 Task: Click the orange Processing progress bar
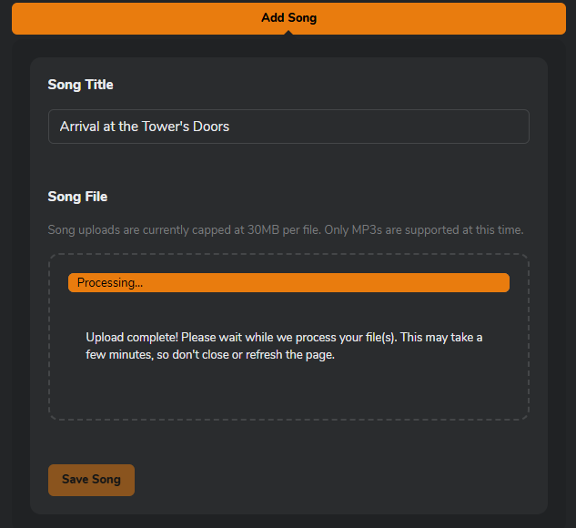(x=288, y=283)
